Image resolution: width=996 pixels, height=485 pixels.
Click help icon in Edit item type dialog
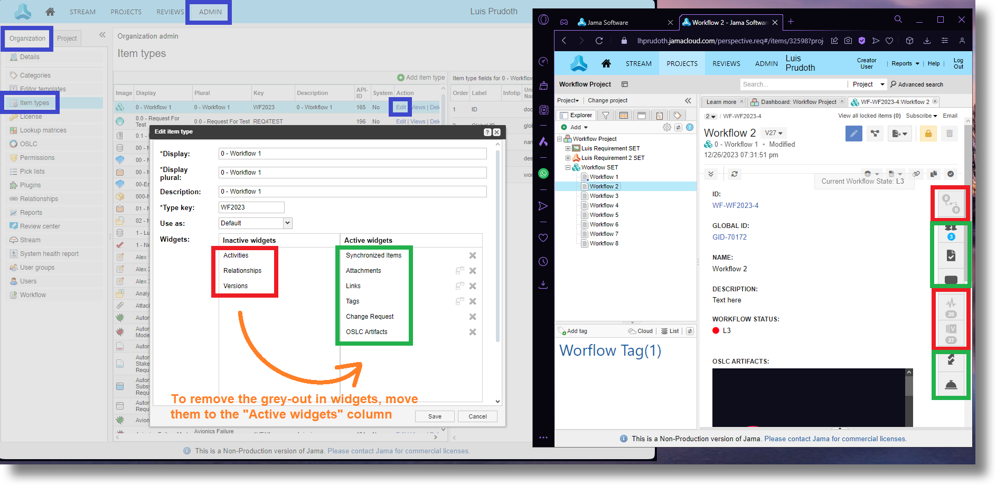pos(487,132)
